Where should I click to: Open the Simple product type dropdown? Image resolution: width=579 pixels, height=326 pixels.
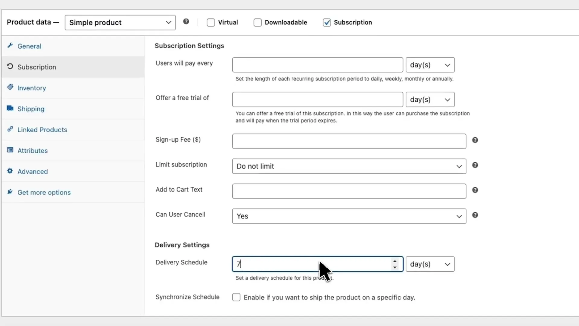click(120, 22)
